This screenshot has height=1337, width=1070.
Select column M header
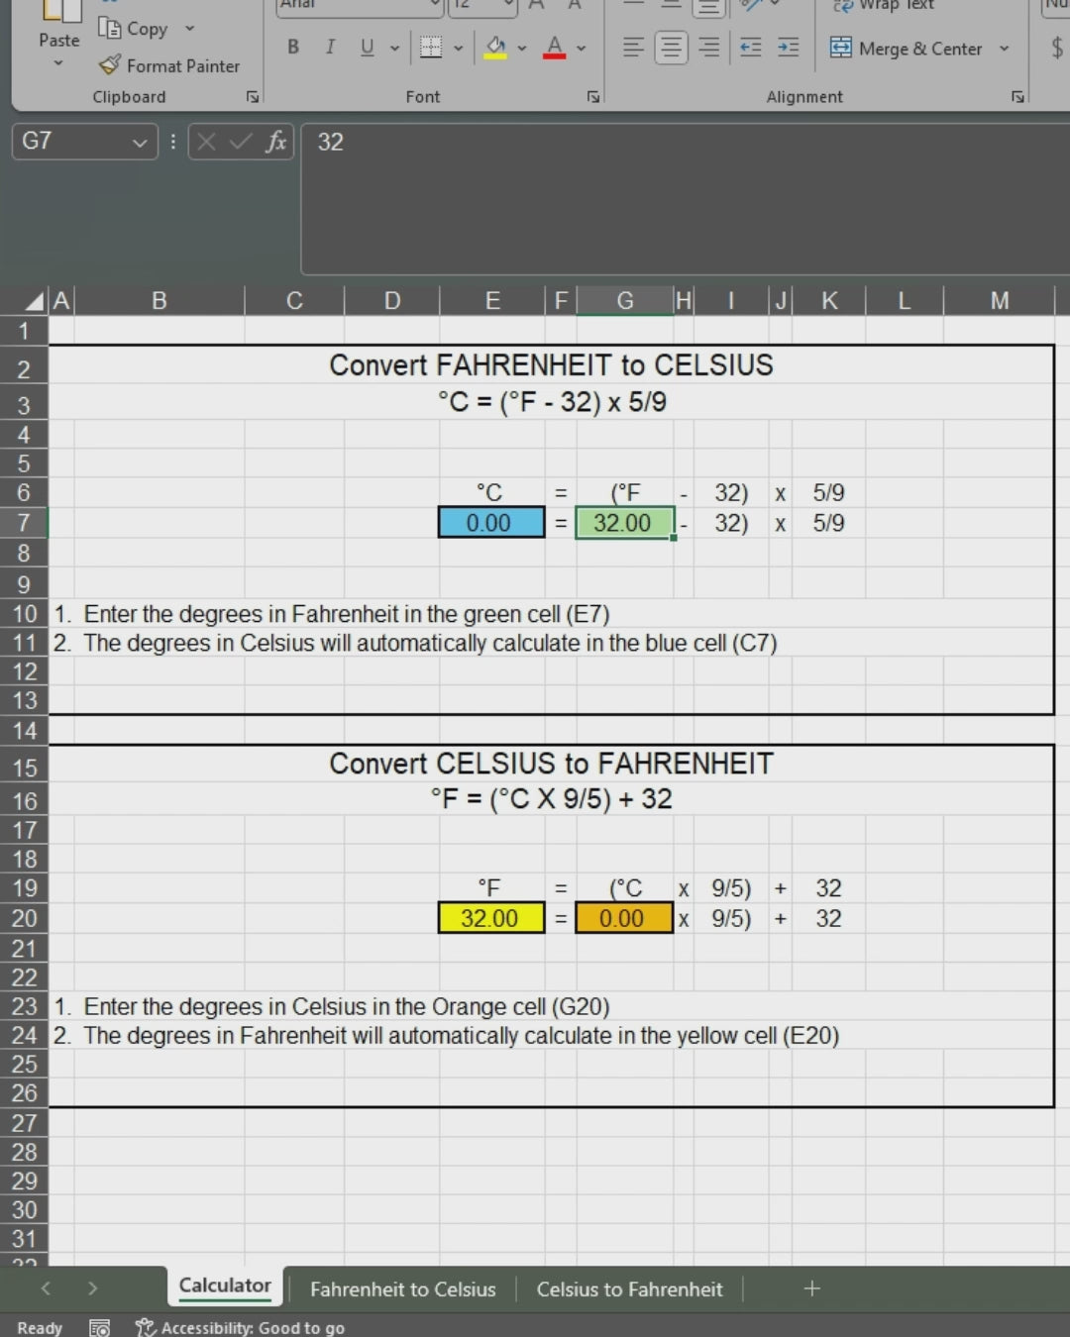(x=1000, y=301)
